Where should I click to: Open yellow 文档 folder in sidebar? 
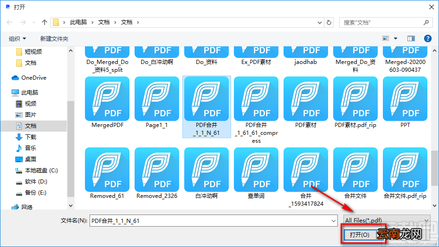tap(31, 63)
